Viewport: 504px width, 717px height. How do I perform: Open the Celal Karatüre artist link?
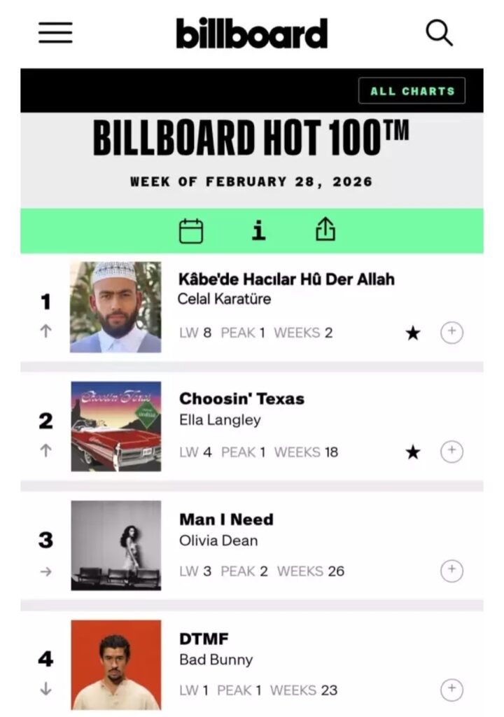(224, 299)
